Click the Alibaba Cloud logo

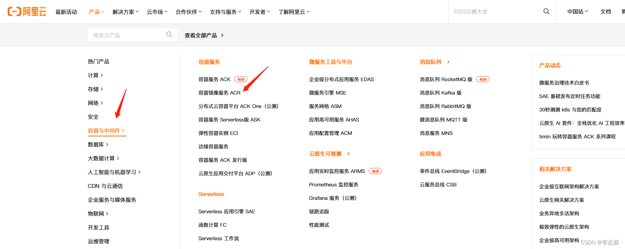pos(27,12)
